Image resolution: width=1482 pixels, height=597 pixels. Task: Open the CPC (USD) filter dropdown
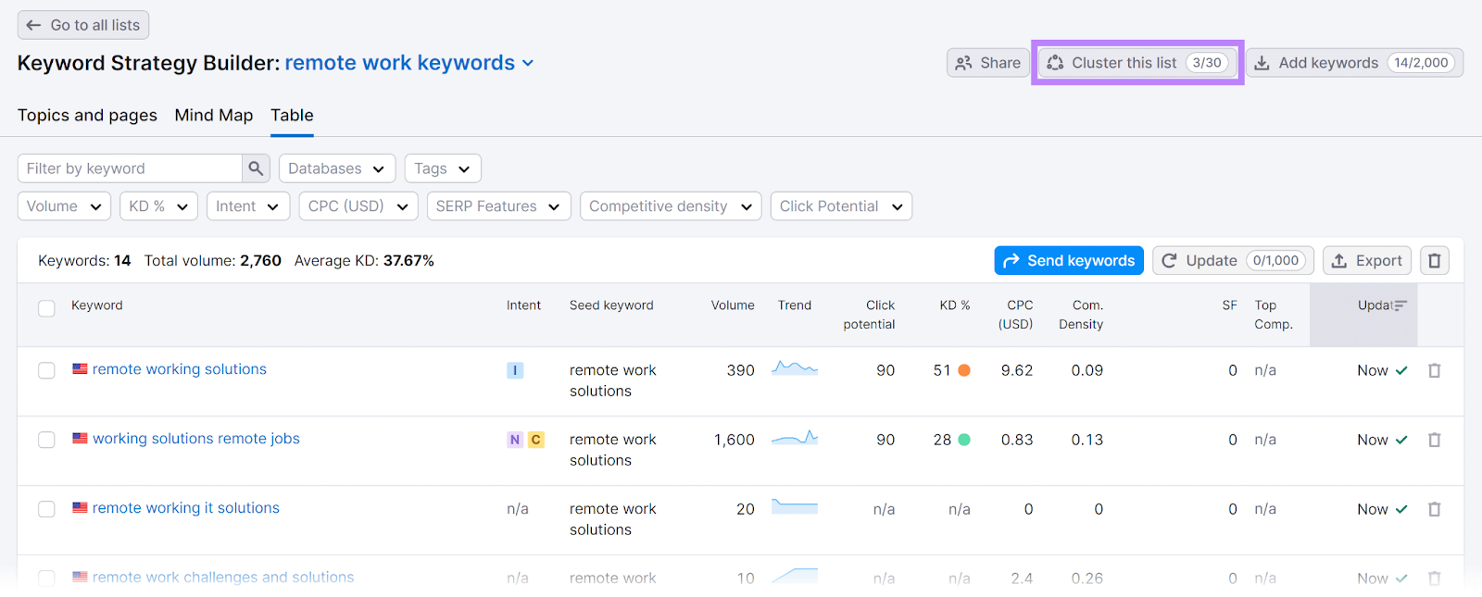click(x=358, y=206)
